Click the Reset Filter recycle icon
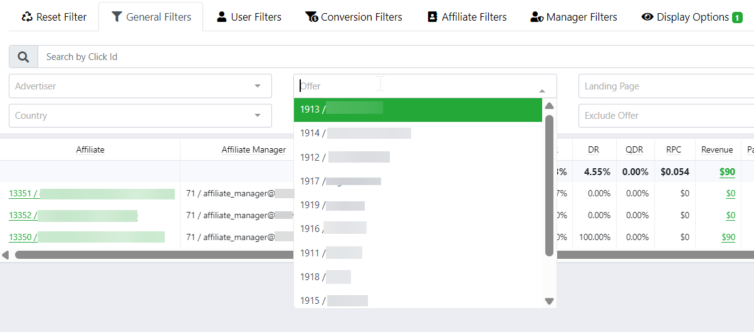This screenshot has height=332, width=754. (x=27, y=17)
